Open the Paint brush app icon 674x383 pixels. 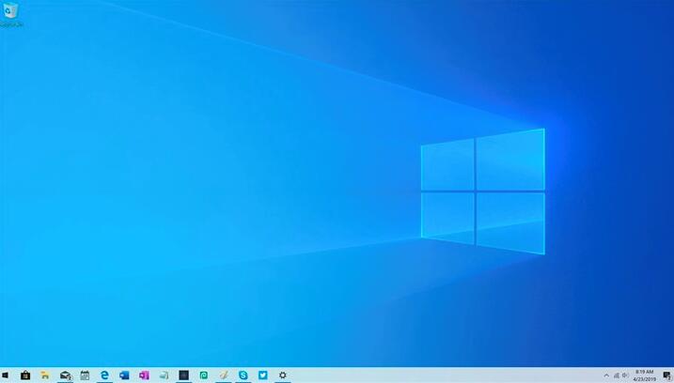(x=224, y=375)
